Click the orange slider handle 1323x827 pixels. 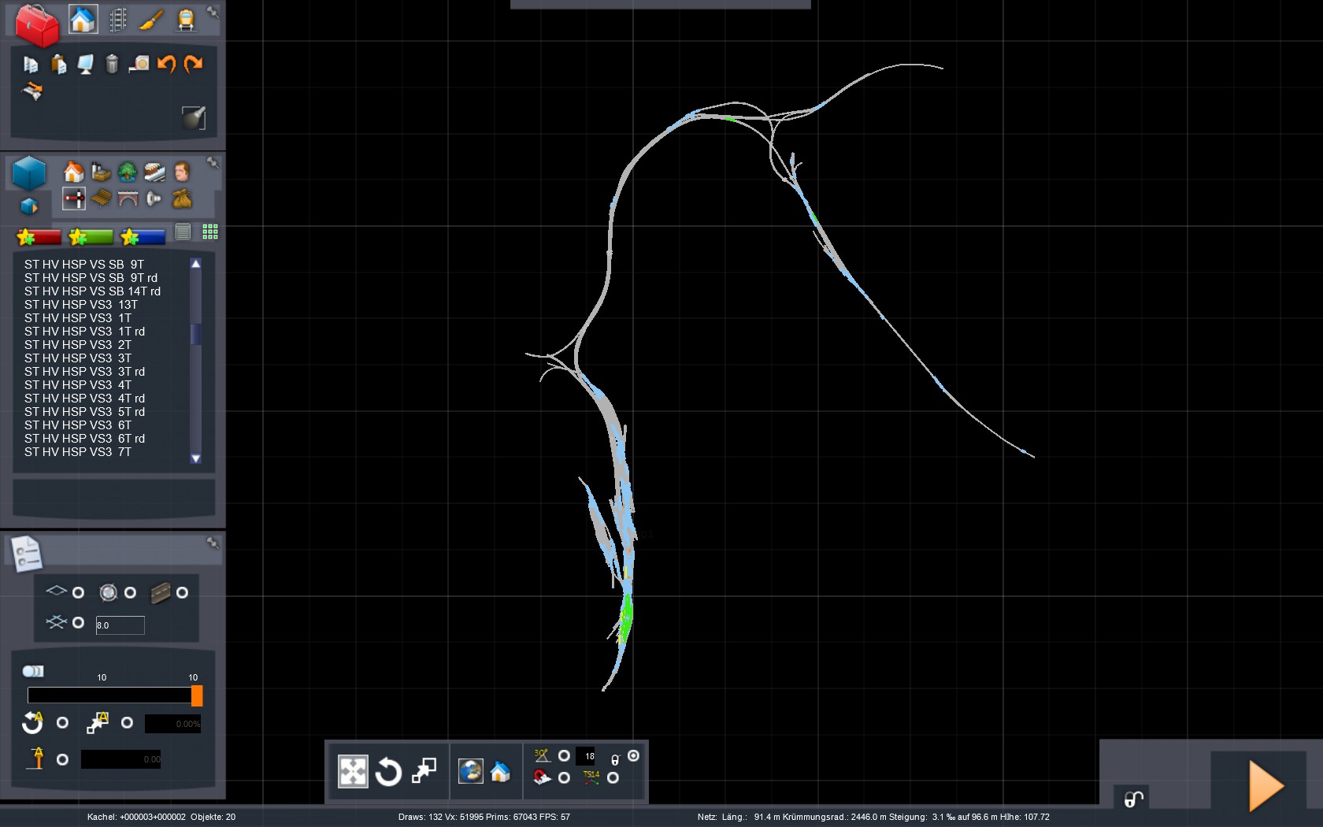[x=197, y=695]
